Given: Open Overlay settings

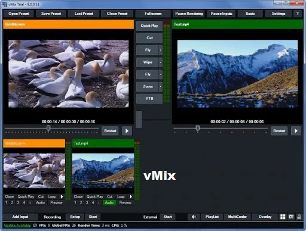Looking at the screenshot, I should (x=265, y=217).
